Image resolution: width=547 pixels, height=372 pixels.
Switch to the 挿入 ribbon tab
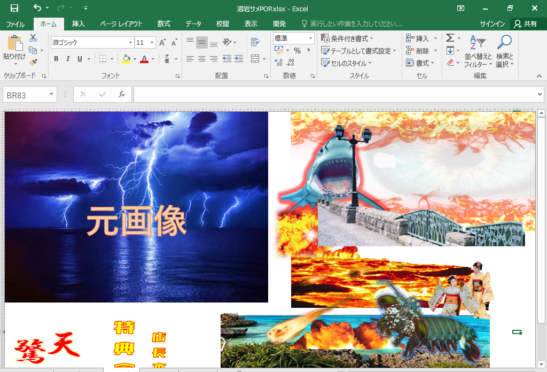click(x=79, y=24)
